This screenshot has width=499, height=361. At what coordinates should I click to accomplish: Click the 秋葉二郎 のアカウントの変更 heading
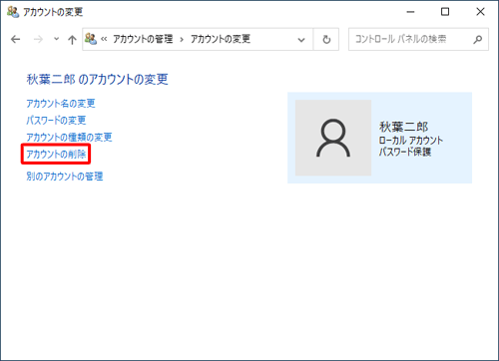click(97, 79)
